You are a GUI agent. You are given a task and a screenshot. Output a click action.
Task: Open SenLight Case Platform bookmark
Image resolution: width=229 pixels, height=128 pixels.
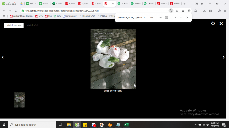click(21, 16)
